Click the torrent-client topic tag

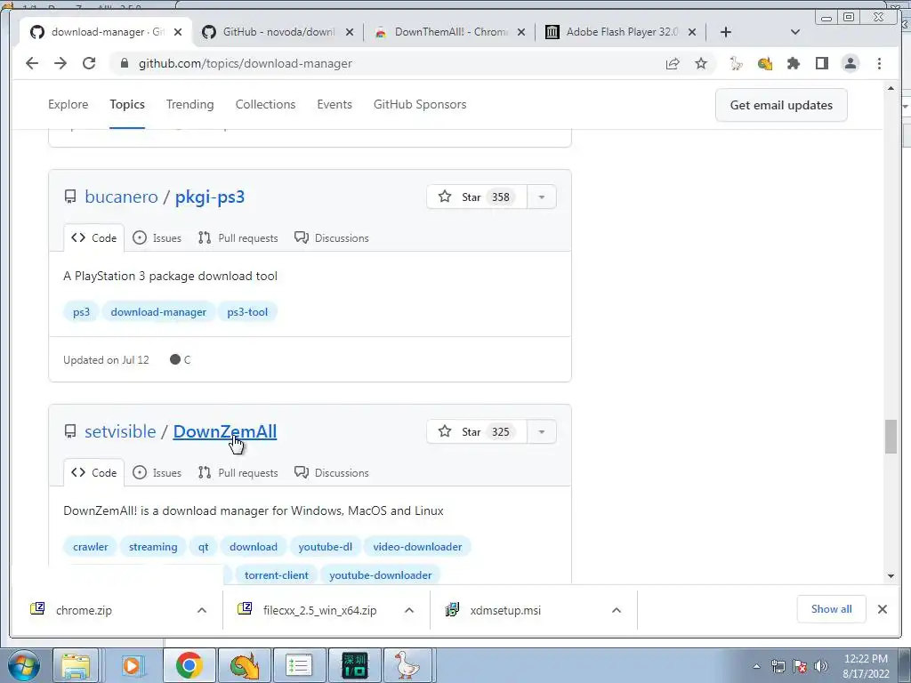tap(277, 575)
